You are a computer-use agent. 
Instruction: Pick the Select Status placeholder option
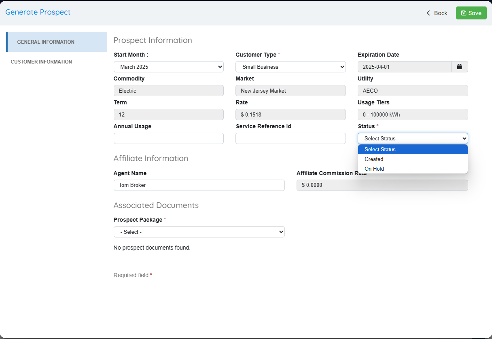click(x=413, y=149)
